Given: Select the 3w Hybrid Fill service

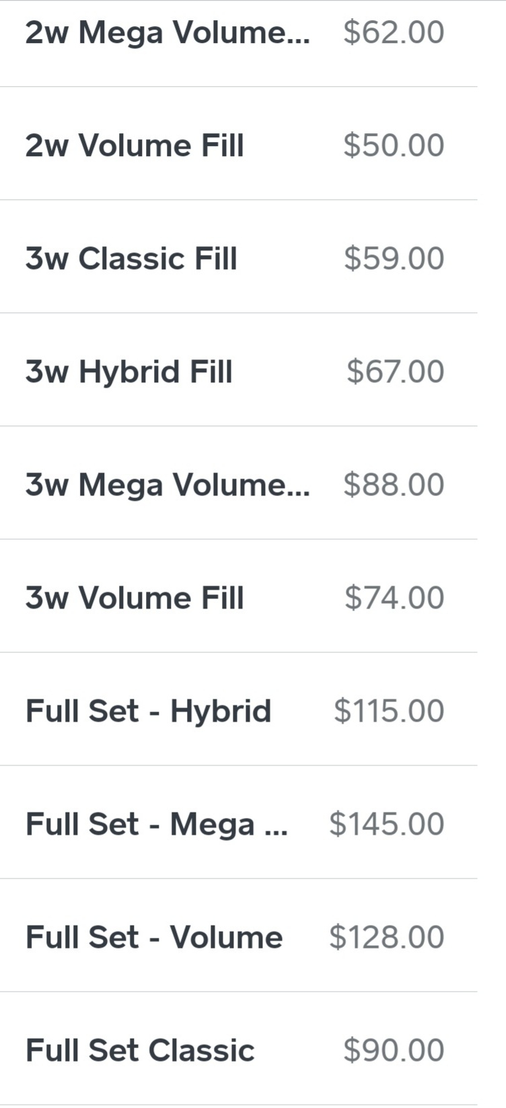Looking at the screenshot, I should tap(129, 372).
